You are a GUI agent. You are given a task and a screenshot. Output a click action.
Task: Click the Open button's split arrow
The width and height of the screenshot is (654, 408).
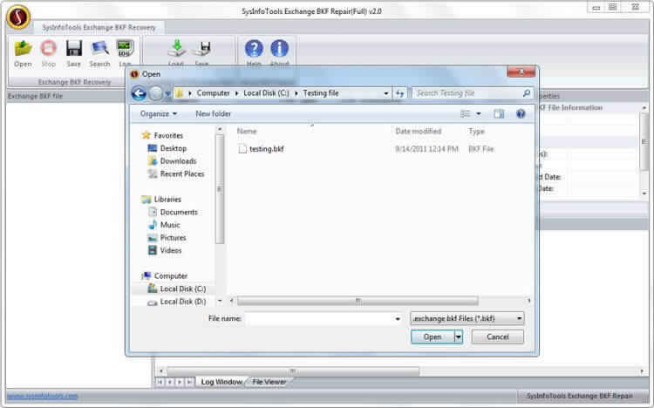pos(459,337)
